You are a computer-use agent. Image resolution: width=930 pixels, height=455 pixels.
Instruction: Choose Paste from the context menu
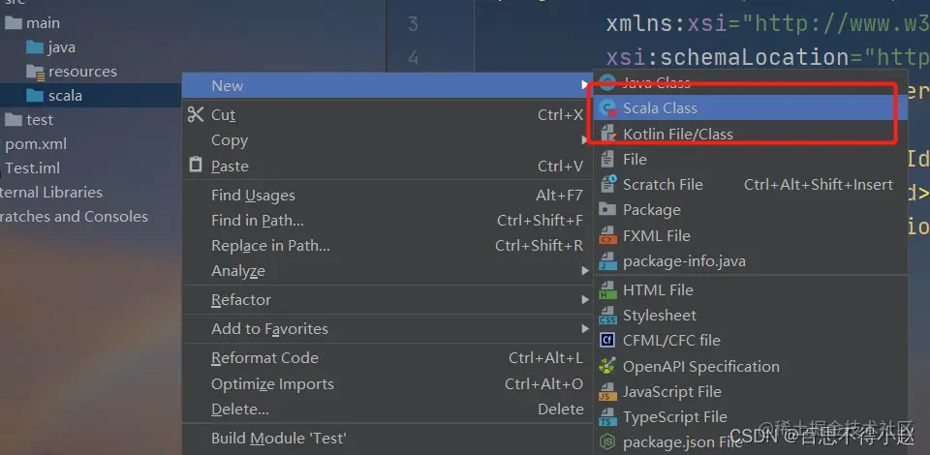click(387, 167)
